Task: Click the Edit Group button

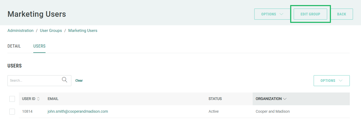Action: [x=310, y=14]
